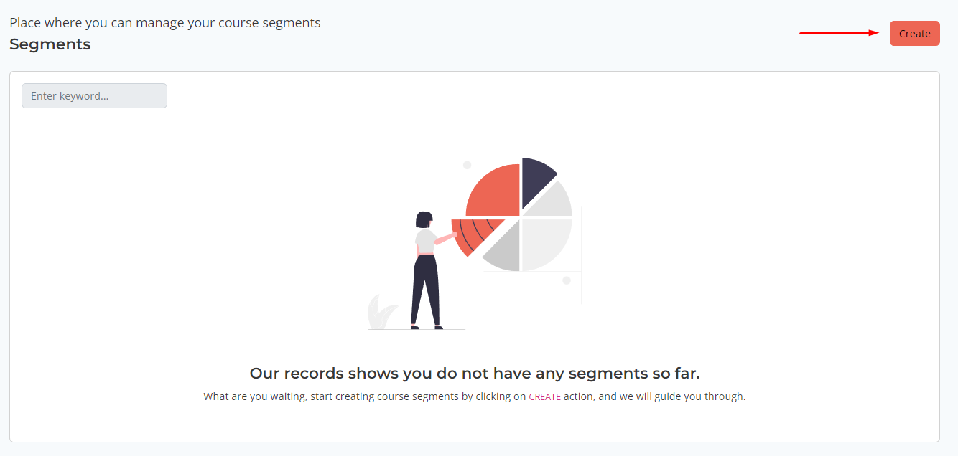Click the guidance sentence below the heading
This screenshot has width=958, height=456.
point(475,396)
